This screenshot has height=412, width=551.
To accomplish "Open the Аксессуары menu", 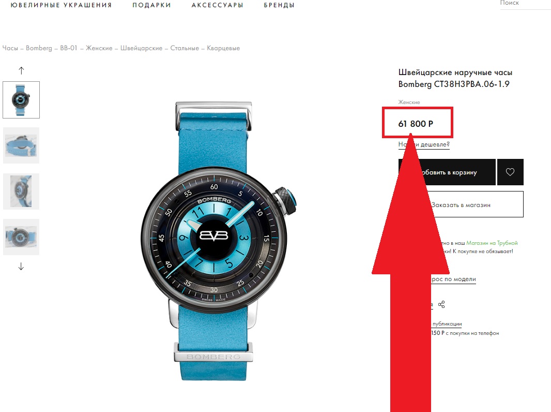I will pyautogui.click(x=218, y=5).
